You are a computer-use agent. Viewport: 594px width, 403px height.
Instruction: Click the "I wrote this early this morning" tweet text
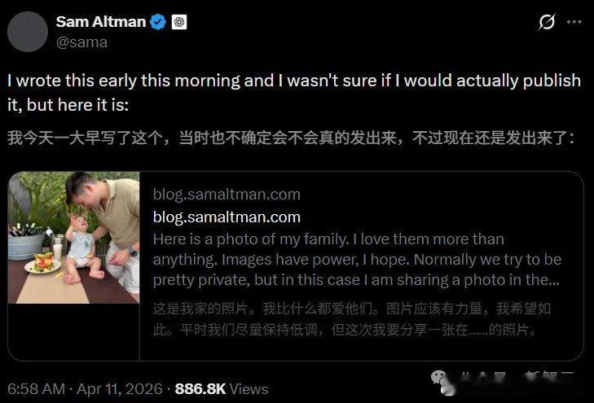294,93
